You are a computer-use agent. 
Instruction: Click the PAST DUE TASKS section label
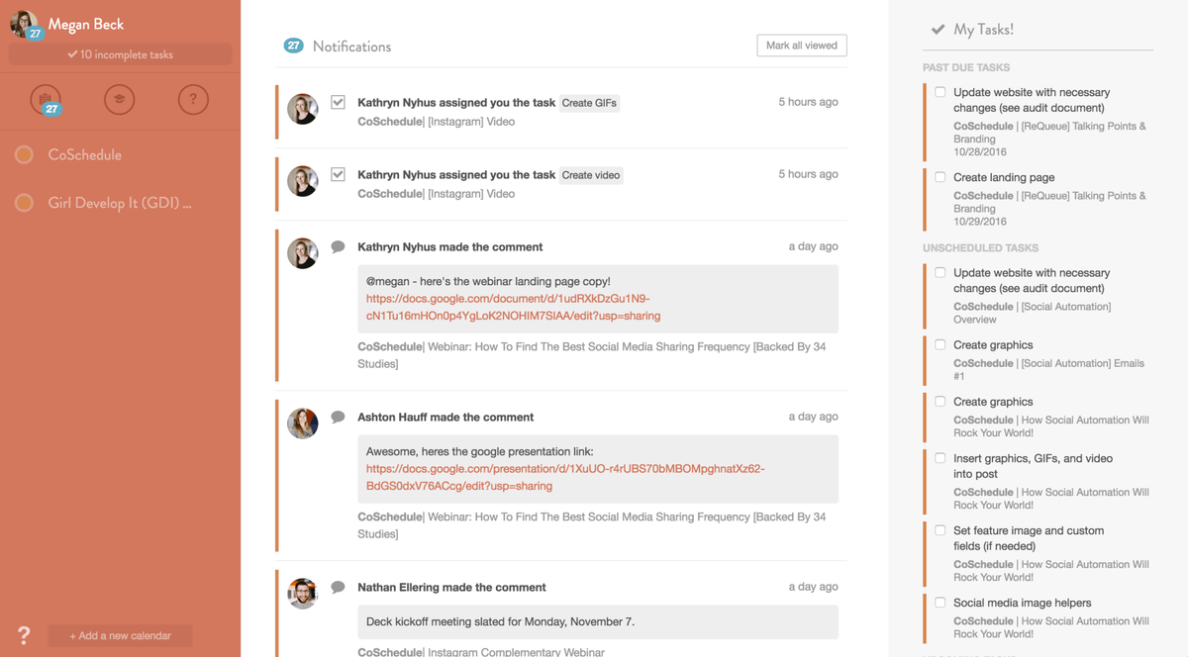966,68
